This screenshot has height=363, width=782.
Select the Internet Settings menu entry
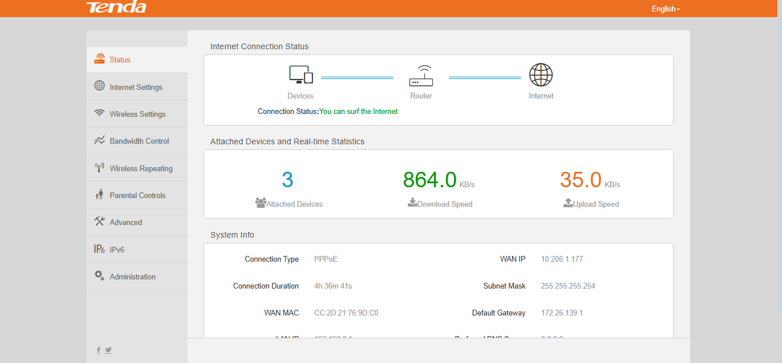click(x=136, y=86)
